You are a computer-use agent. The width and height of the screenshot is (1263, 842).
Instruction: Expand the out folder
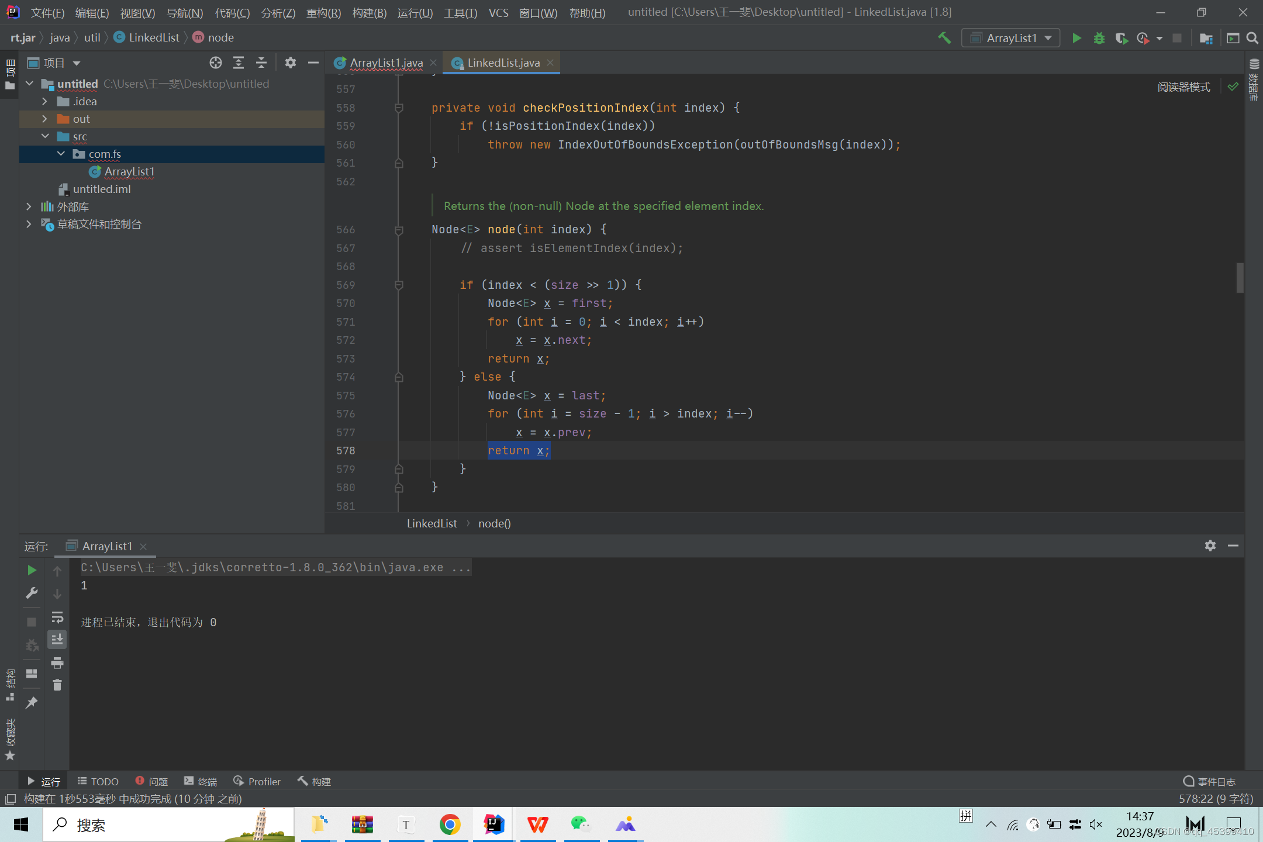coord(44,119)
